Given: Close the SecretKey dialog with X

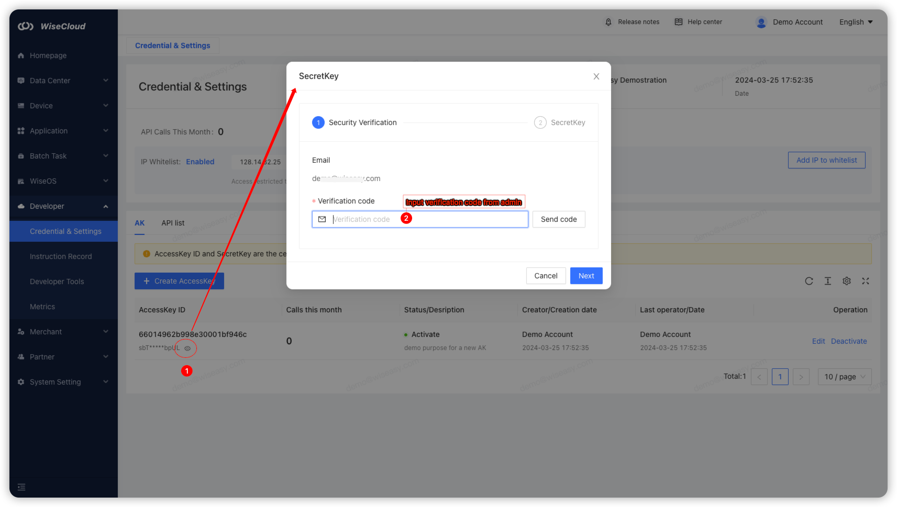Looking at the screenshot, I should [596, 76].
